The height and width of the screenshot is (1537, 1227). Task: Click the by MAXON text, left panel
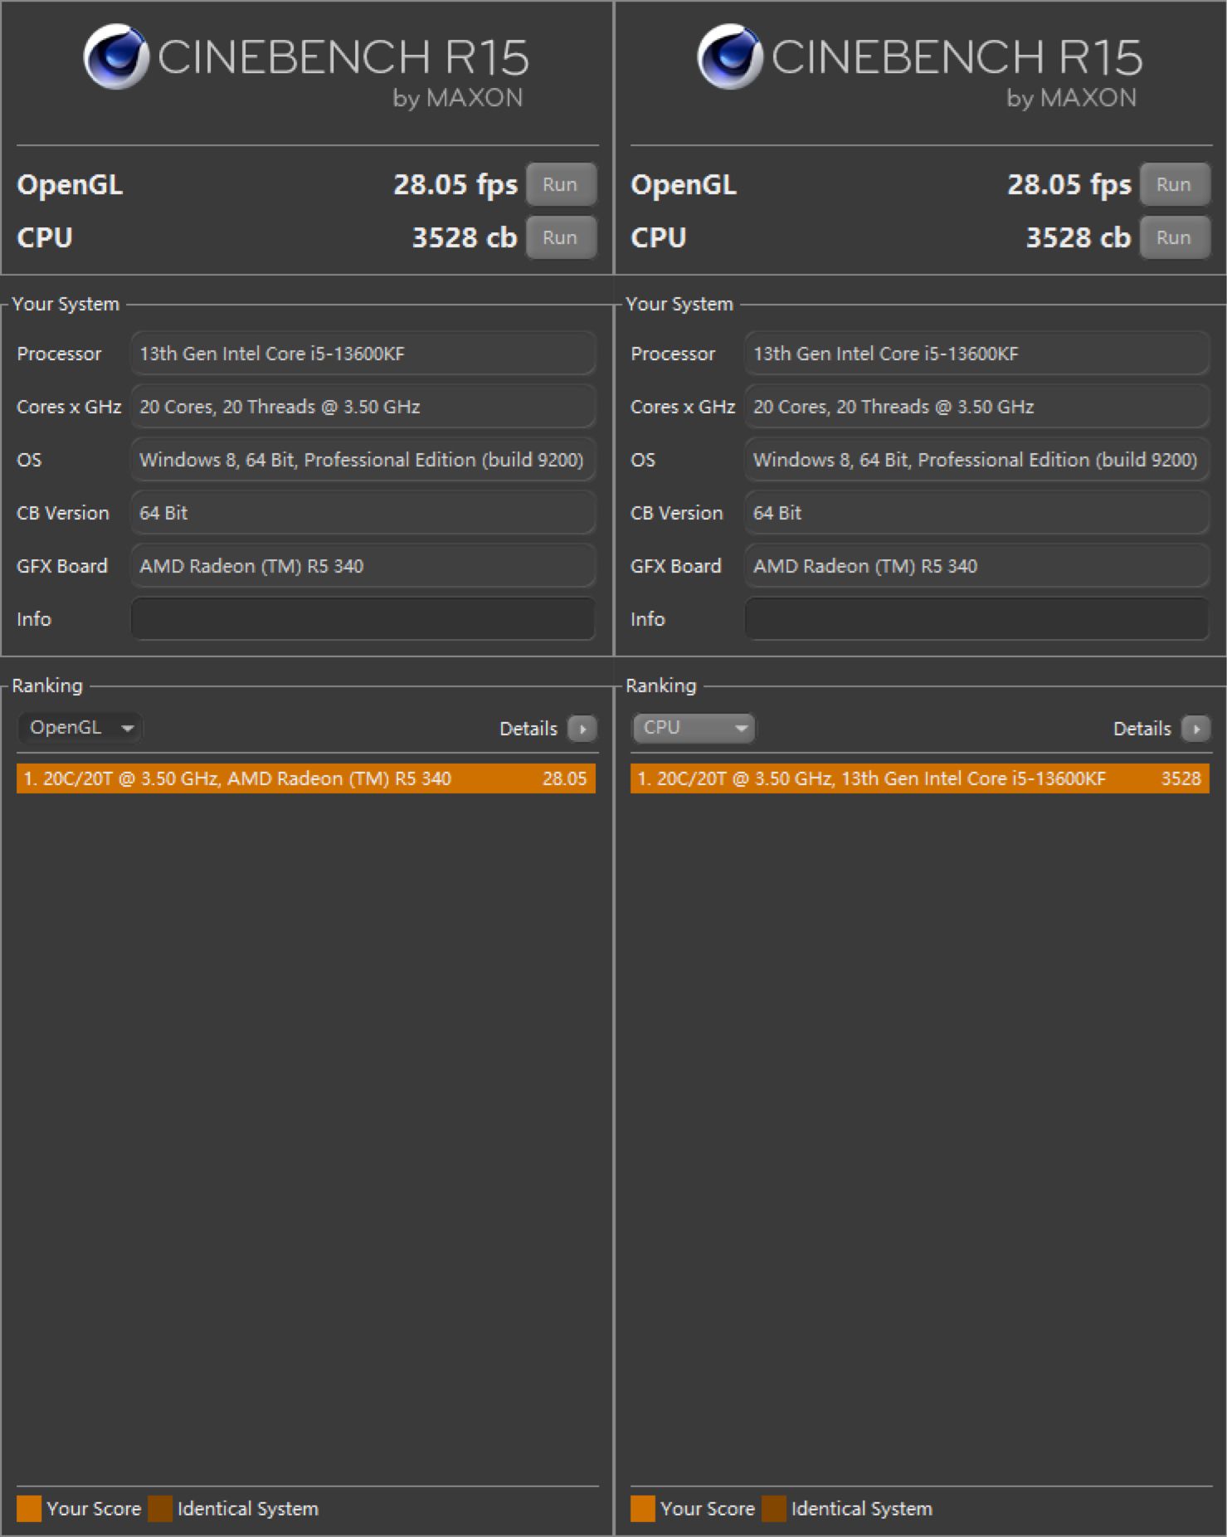tap(458, 98)
